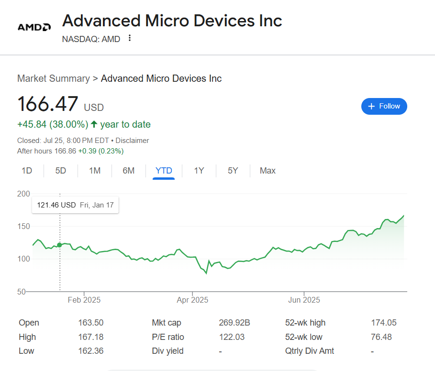Viewport: 435px width, 371px height.
Task: Click the 121.46 USD chart tooltip
Action: (x=75, y=205)
